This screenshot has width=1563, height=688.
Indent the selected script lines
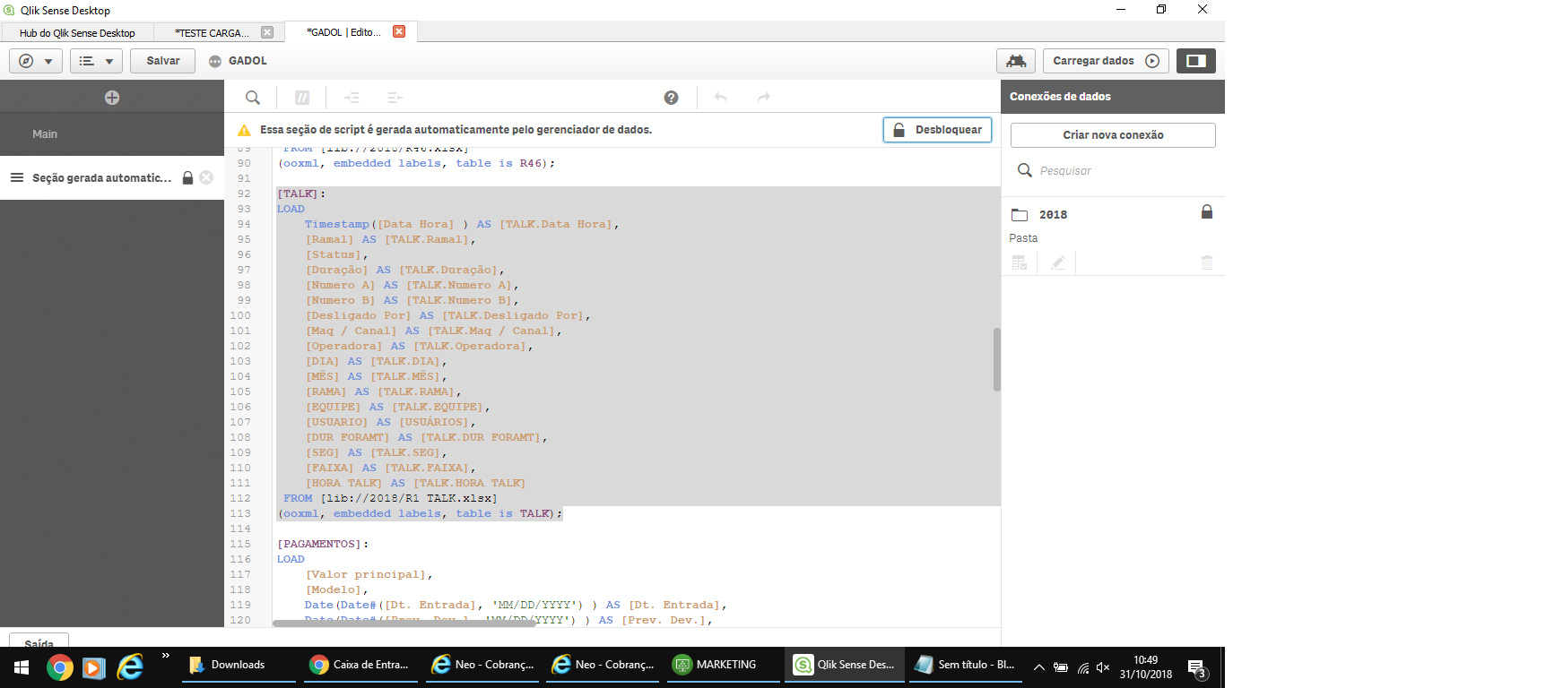point(352,98)
